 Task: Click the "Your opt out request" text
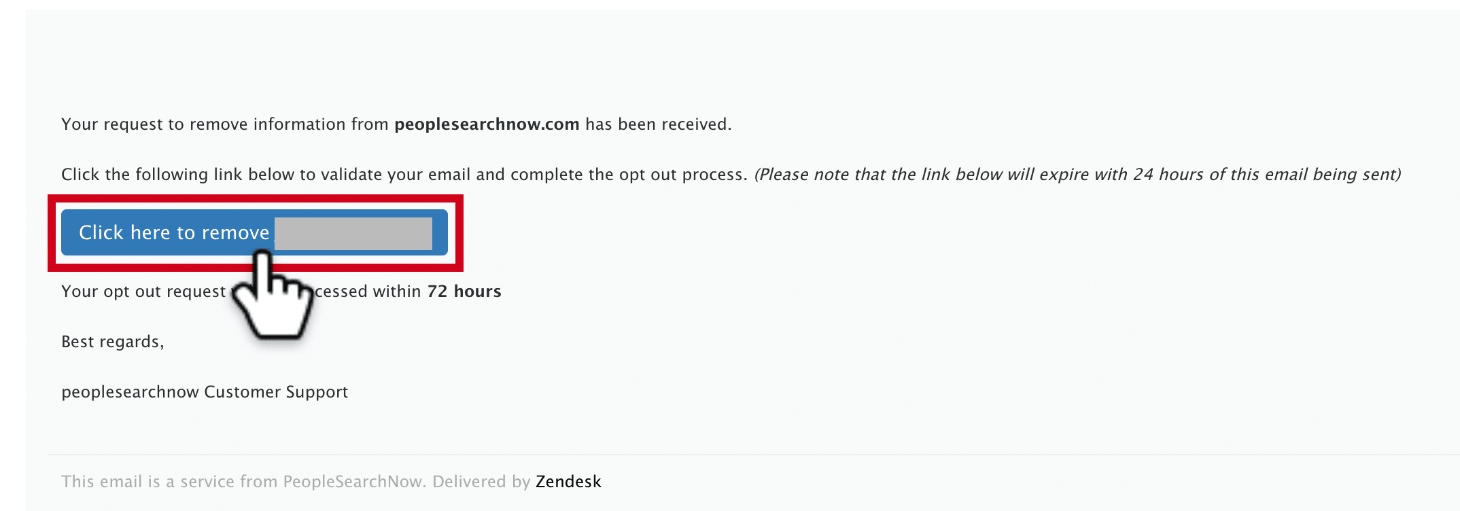[x=143, y=292]
